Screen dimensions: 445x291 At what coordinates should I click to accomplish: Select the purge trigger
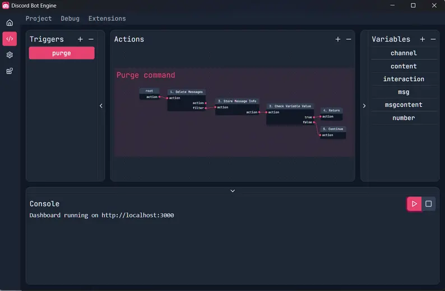[62, 53]
